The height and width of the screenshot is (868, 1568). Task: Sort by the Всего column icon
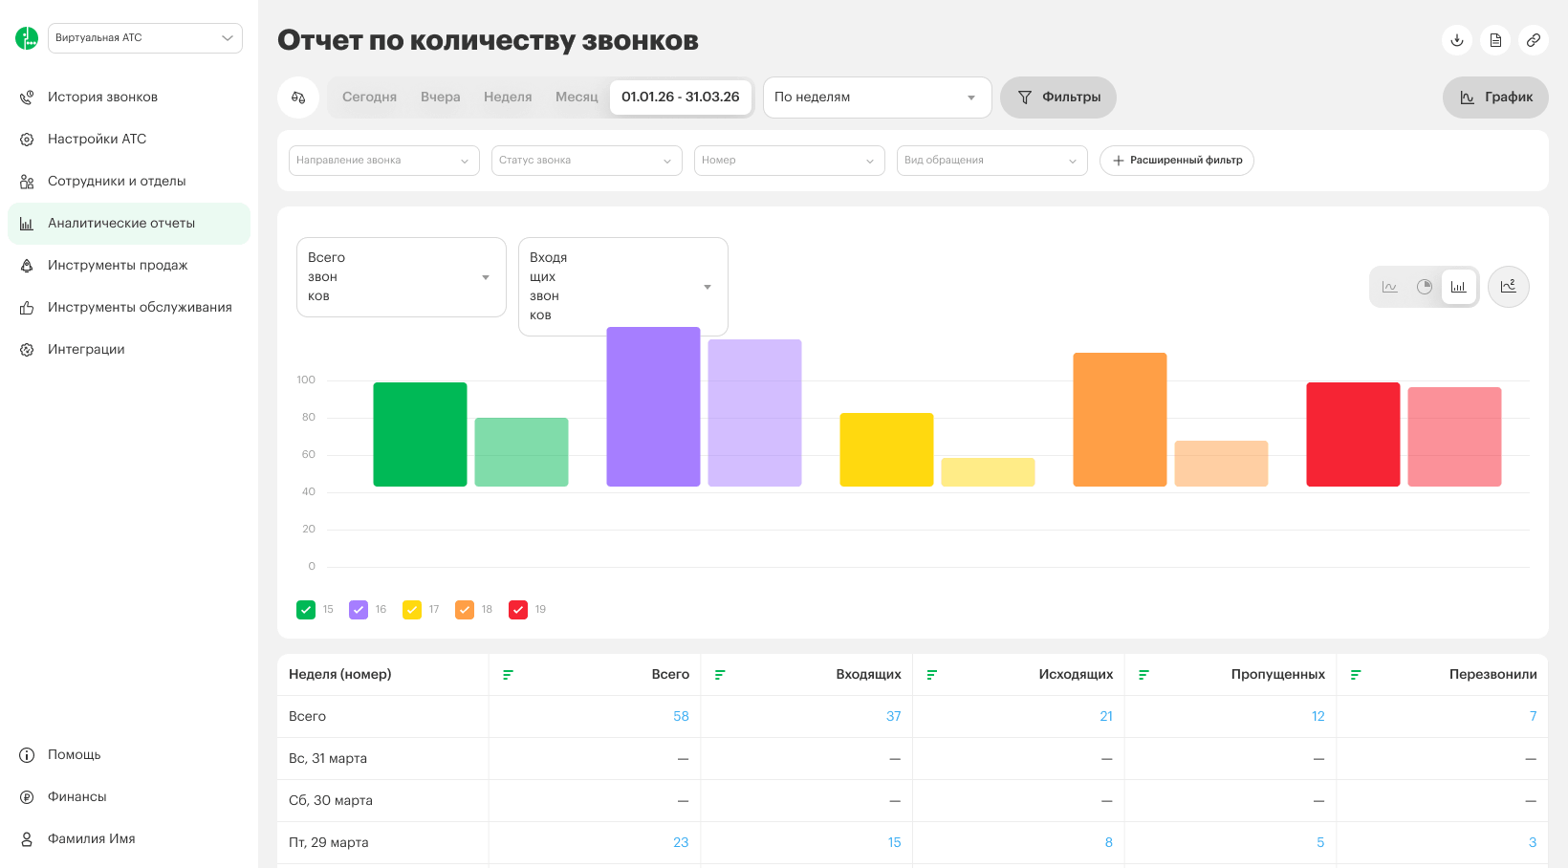(508, 675)
